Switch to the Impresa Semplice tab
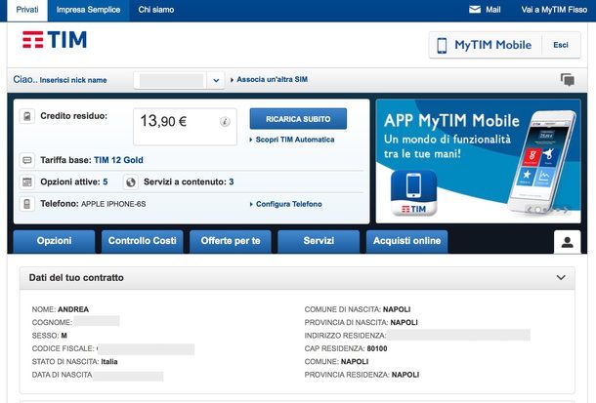Viewport: 596px width, 403px height. pyautogui.click(x=88, y=10)
